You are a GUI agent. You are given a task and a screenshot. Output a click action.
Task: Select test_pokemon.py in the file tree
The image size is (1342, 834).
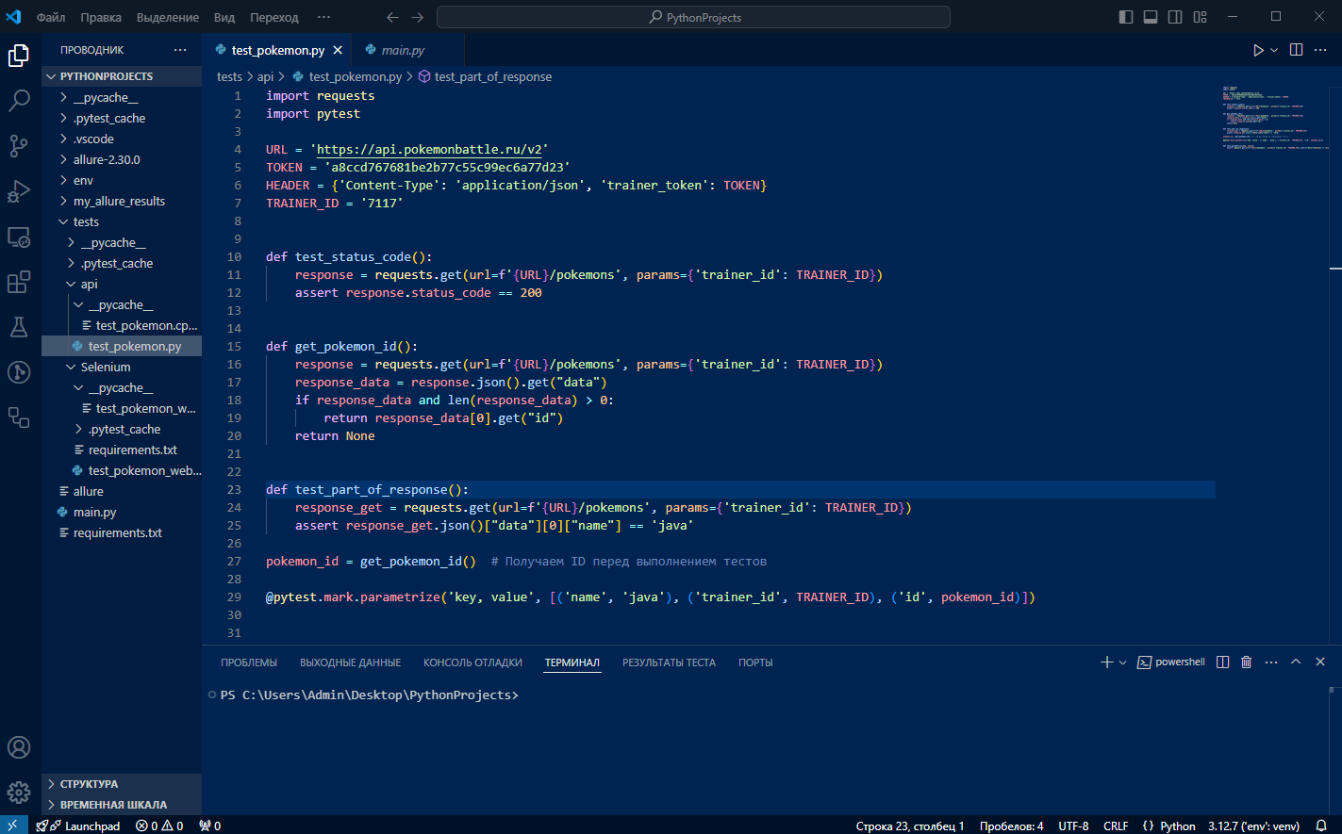(122, 346)
